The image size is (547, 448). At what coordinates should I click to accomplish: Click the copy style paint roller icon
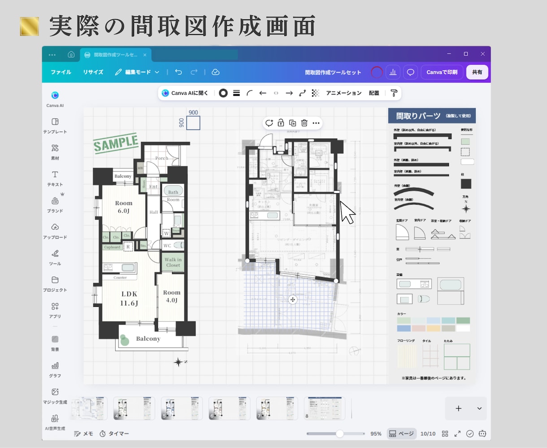click(394, 93)
